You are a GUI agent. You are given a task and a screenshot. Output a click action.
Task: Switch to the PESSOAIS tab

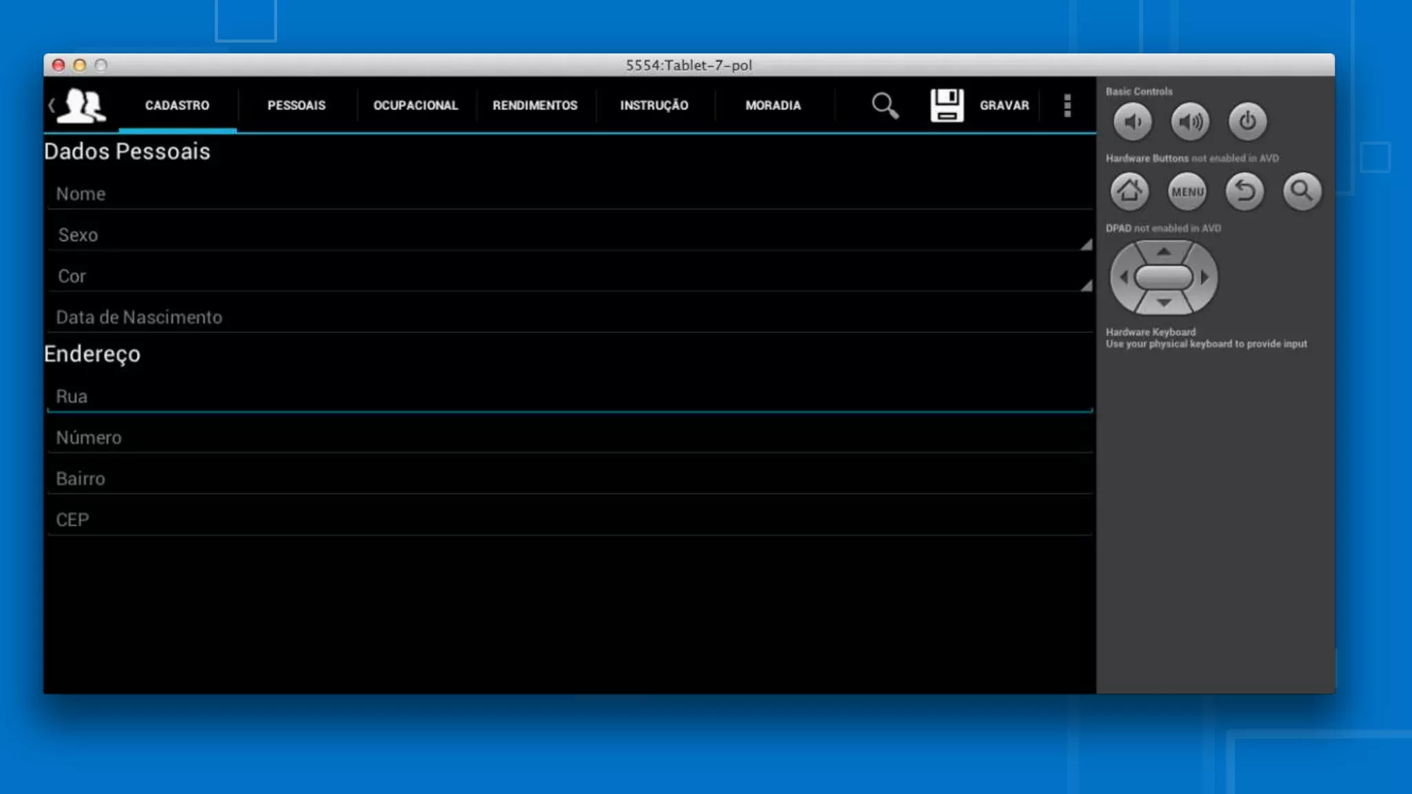pyautogui.click(x=296, y=105)
